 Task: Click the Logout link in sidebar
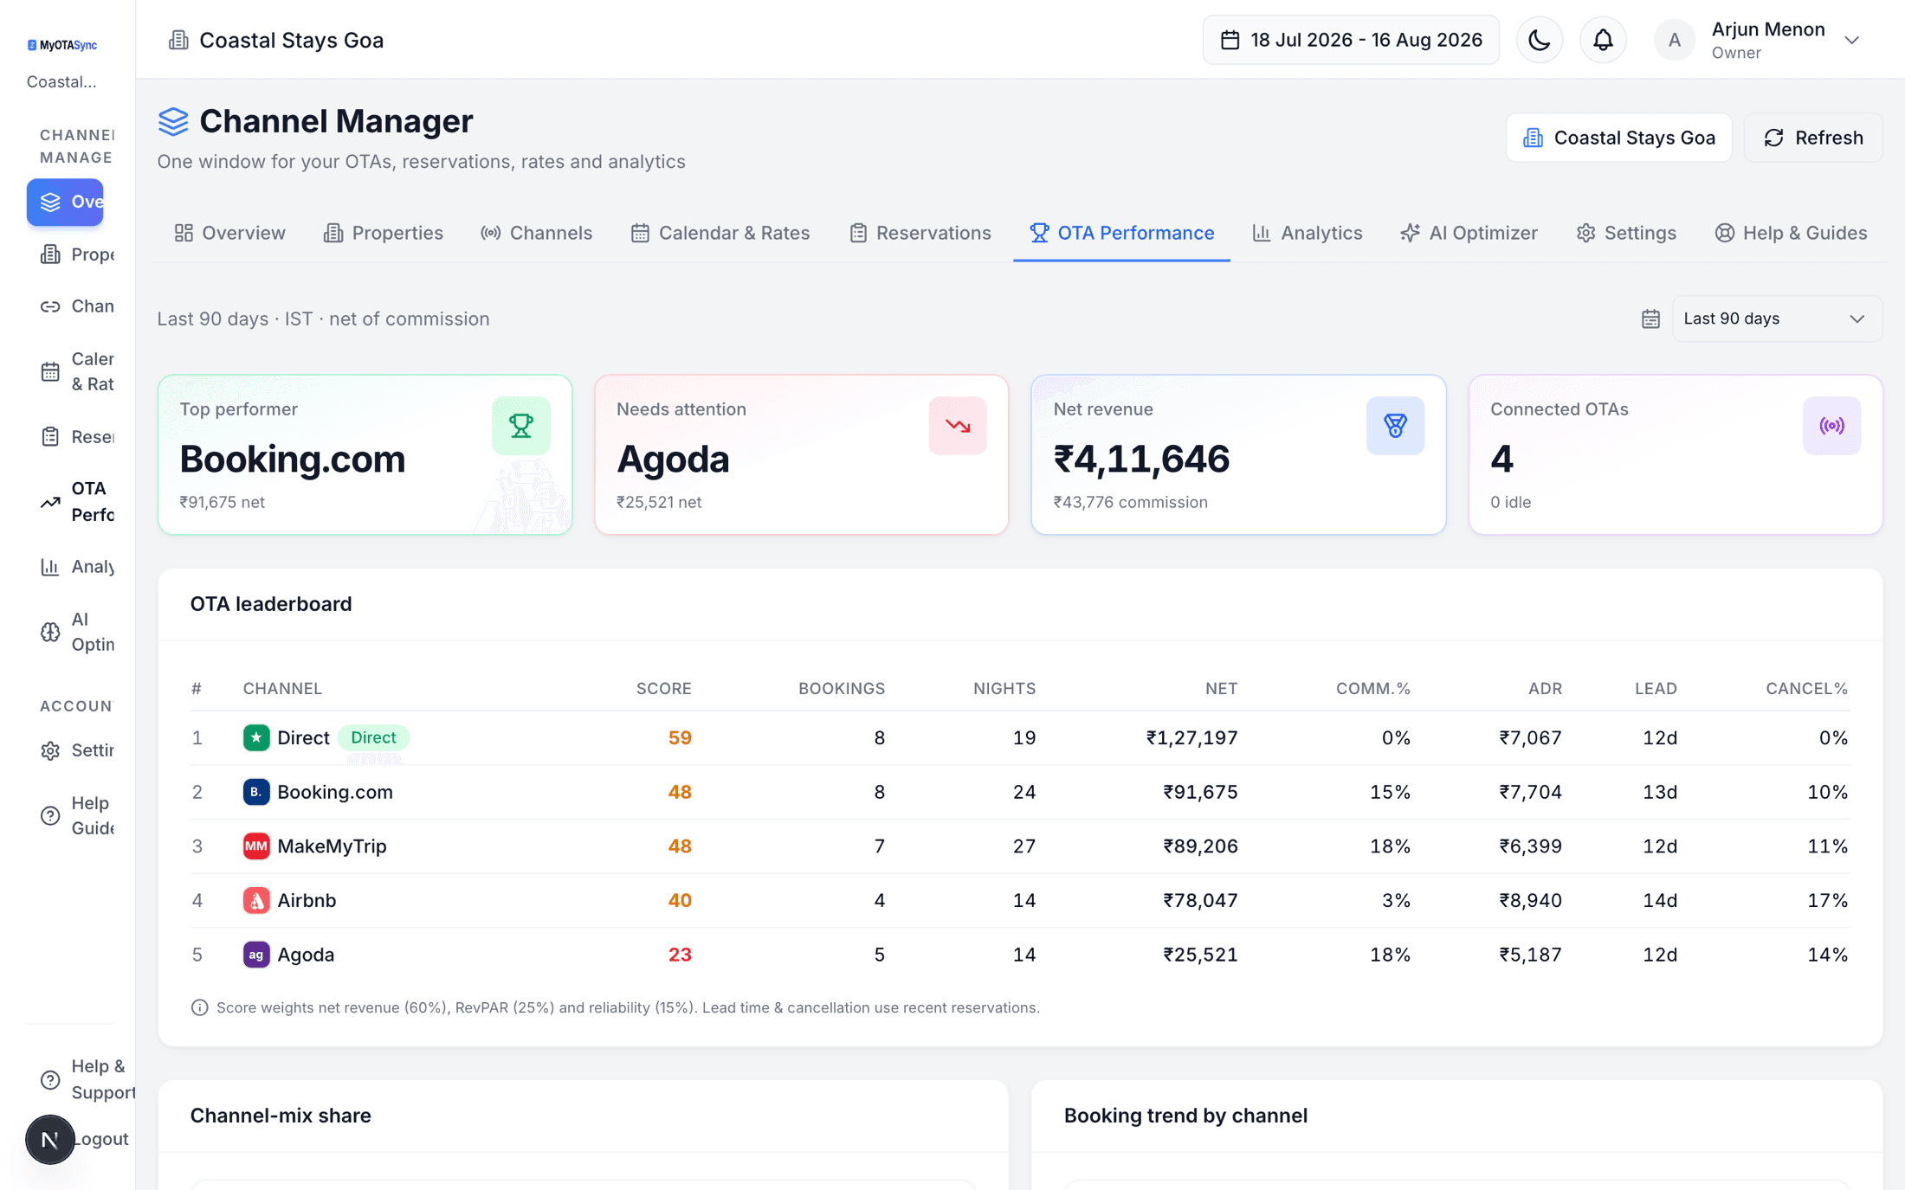(101, 1139)
